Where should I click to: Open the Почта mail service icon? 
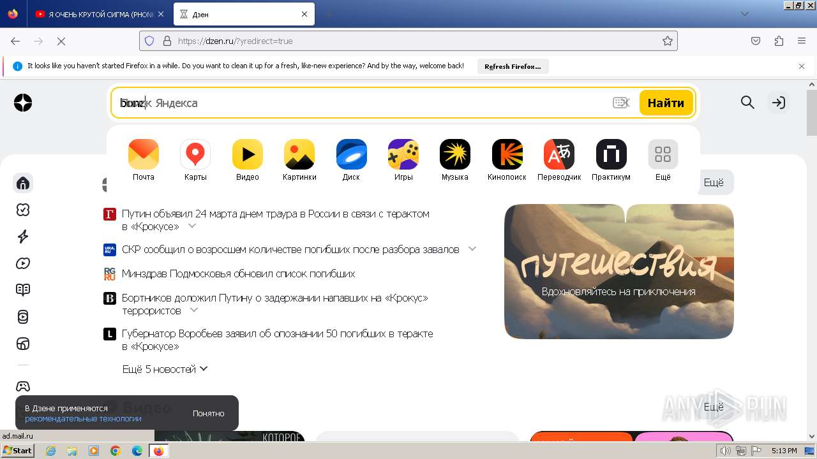click(144, 154)
